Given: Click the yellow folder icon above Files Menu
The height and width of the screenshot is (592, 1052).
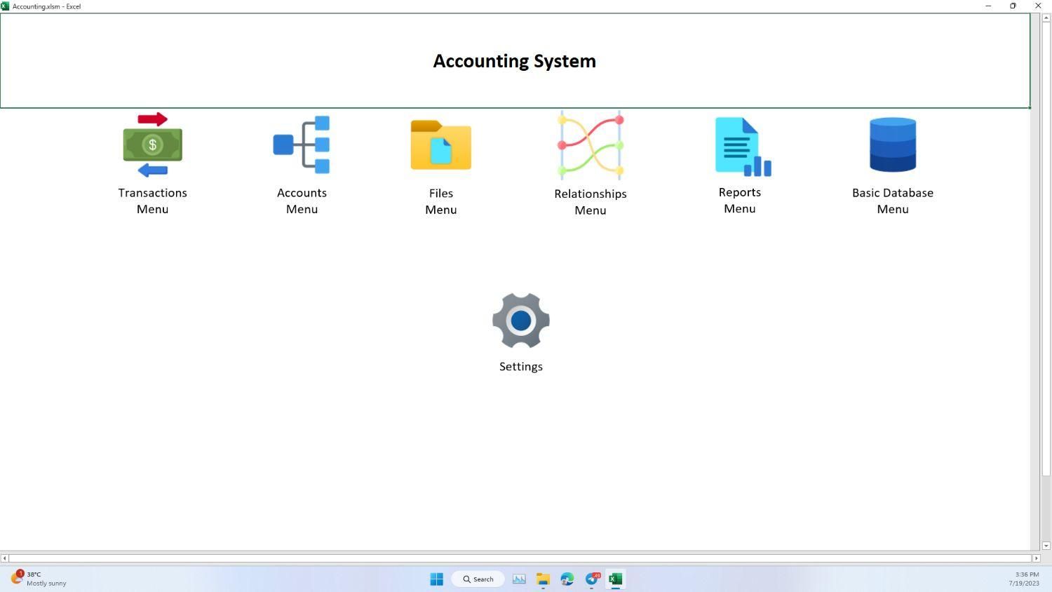Looking at the screenshot, I should pos(440,144).
